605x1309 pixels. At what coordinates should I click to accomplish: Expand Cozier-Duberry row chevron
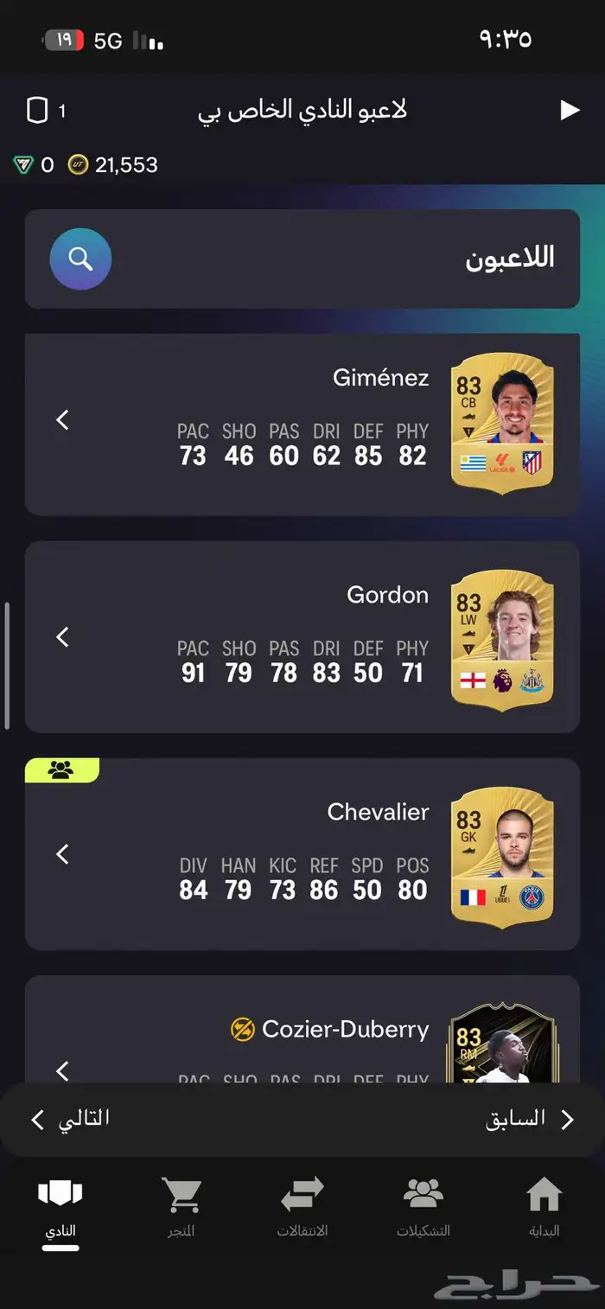pos(62,1071)
